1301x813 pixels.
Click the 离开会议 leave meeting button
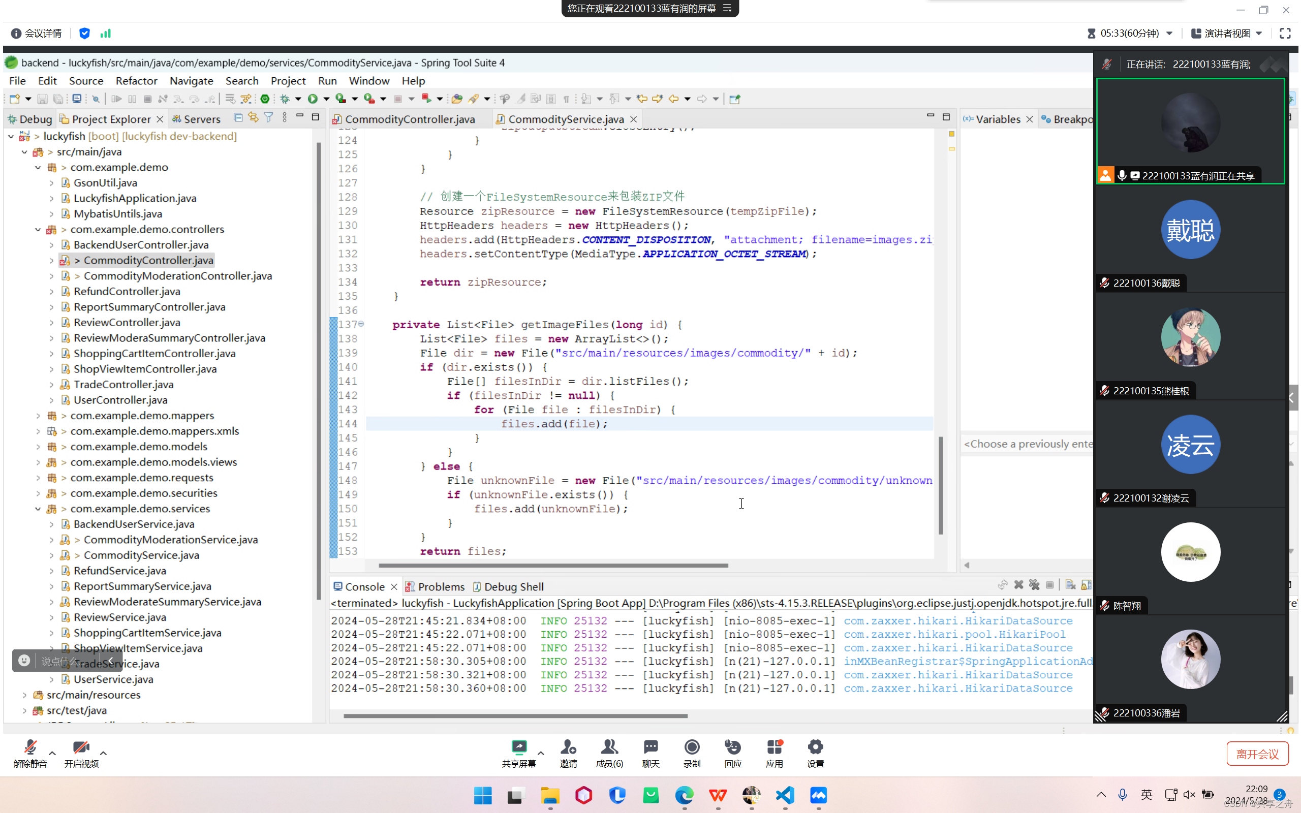(1257, 754)
